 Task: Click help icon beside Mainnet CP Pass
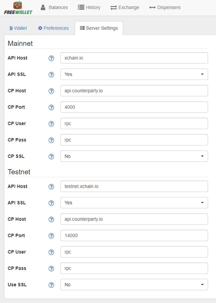point(51,140)
